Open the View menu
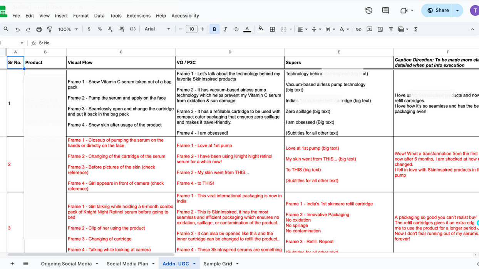 pyautogui.click(x=44, y=16)
